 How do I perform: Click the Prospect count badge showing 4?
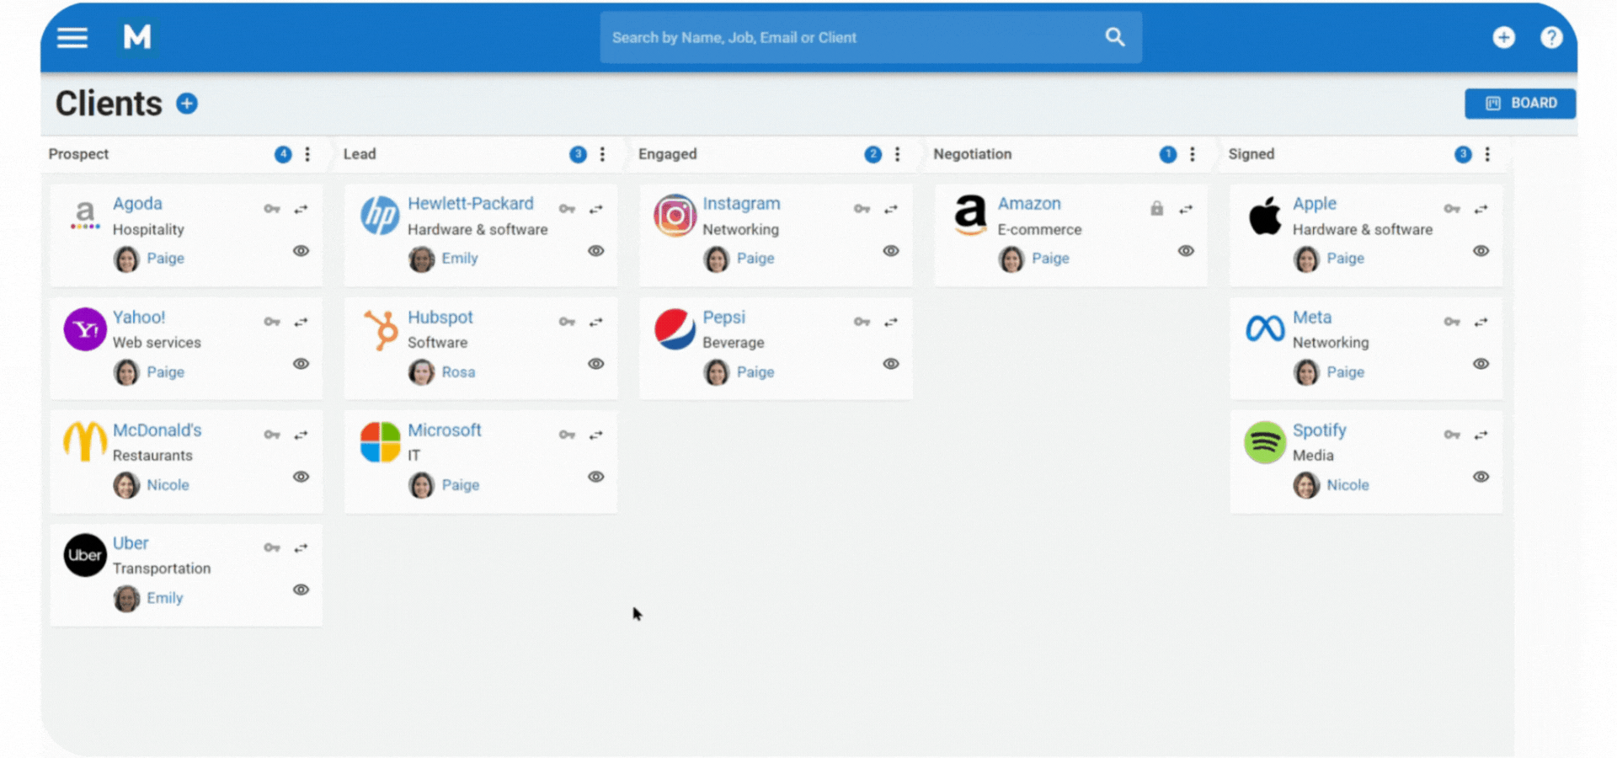tap(283, 154)
